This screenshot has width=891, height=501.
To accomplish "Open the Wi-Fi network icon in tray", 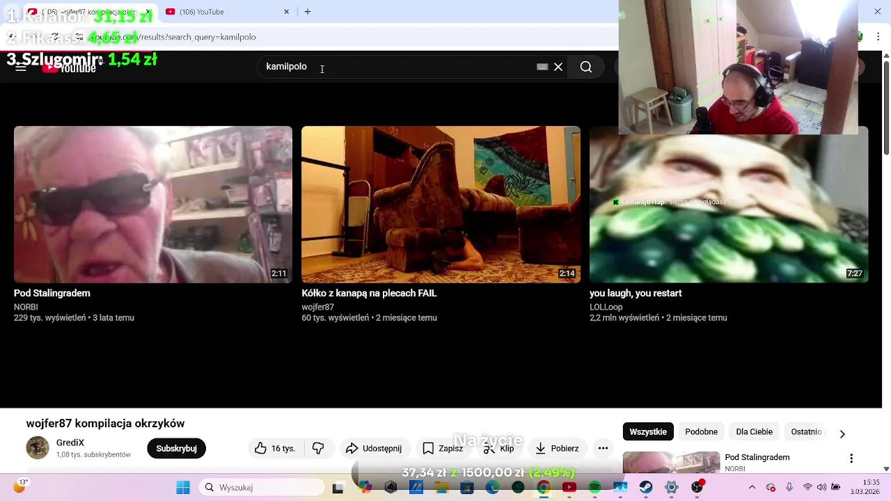I will pos(807,487).
